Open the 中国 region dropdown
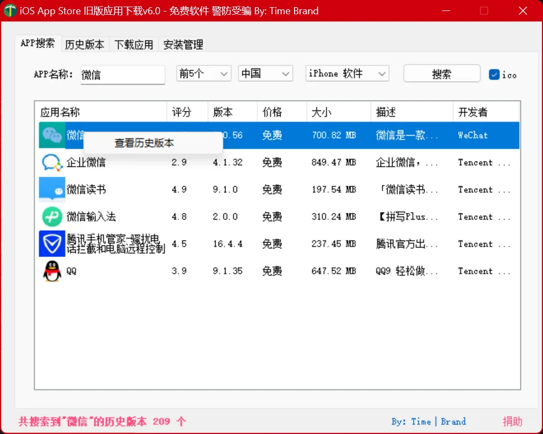 (265, 73)
